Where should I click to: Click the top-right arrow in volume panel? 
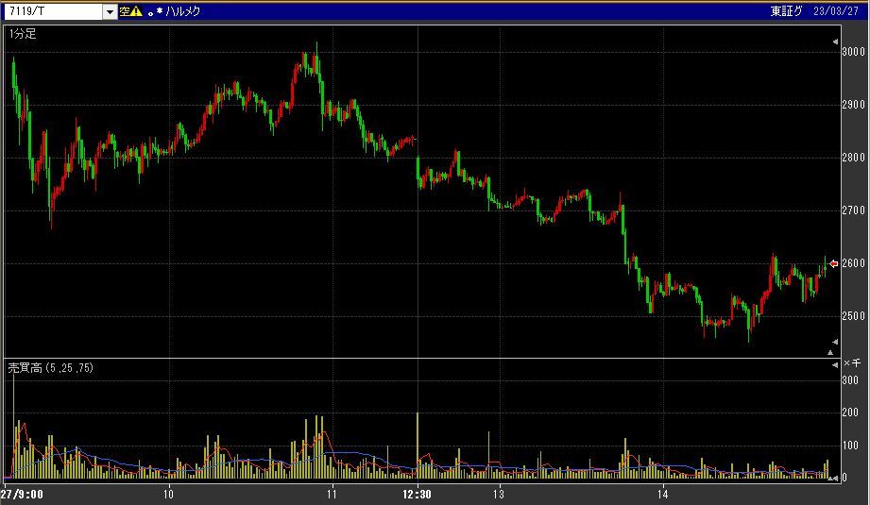click(x=834, y=362)
